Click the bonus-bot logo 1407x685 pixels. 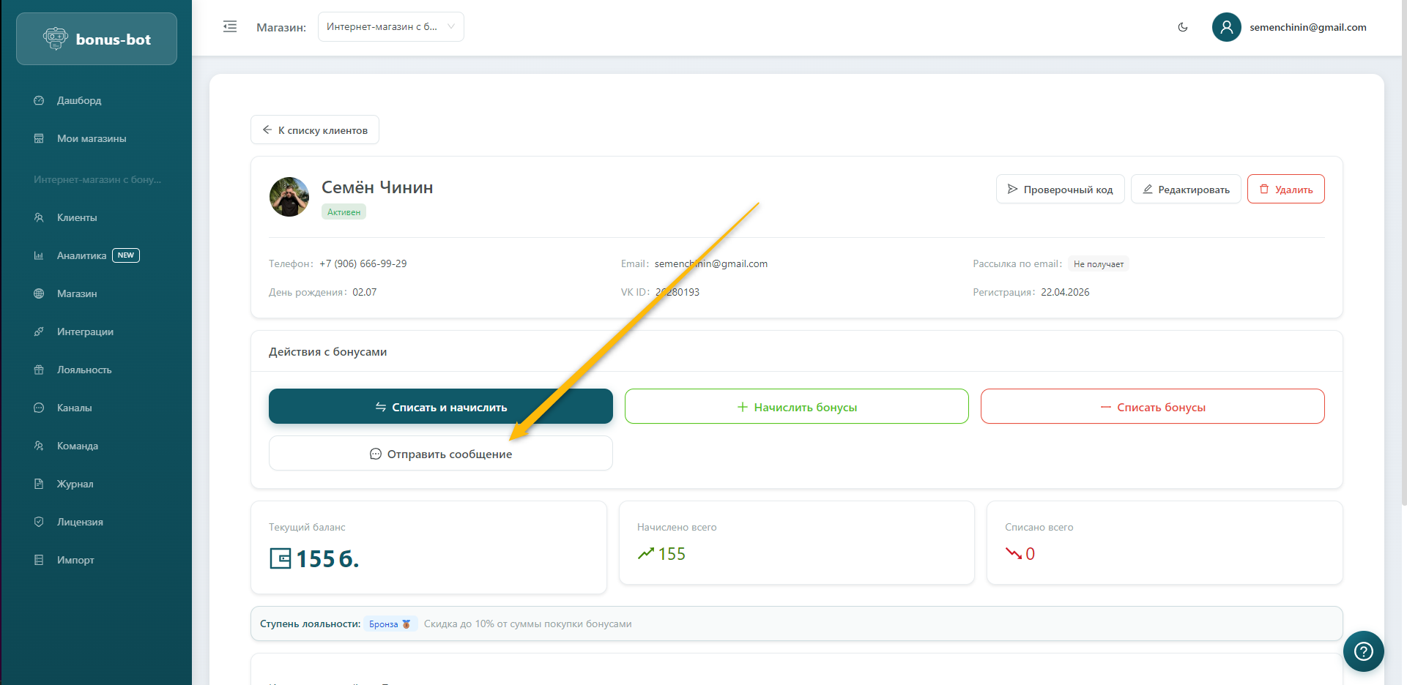click(x=97, y=40)
